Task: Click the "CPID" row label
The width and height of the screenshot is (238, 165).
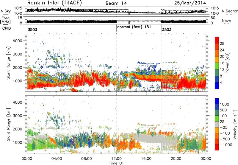Action: (x=7, y=28)
